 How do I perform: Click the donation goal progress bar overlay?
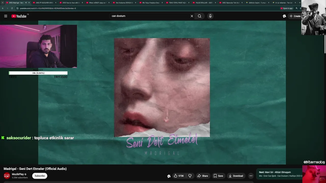[x=38, y=73]
